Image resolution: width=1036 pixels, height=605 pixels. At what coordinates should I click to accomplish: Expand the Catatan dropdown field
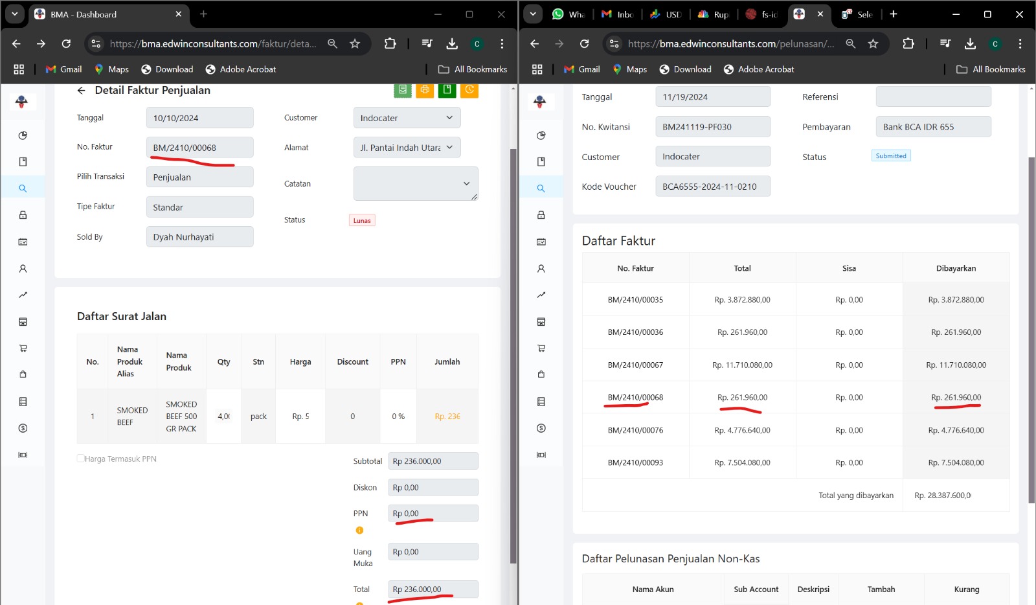(416, 184)
